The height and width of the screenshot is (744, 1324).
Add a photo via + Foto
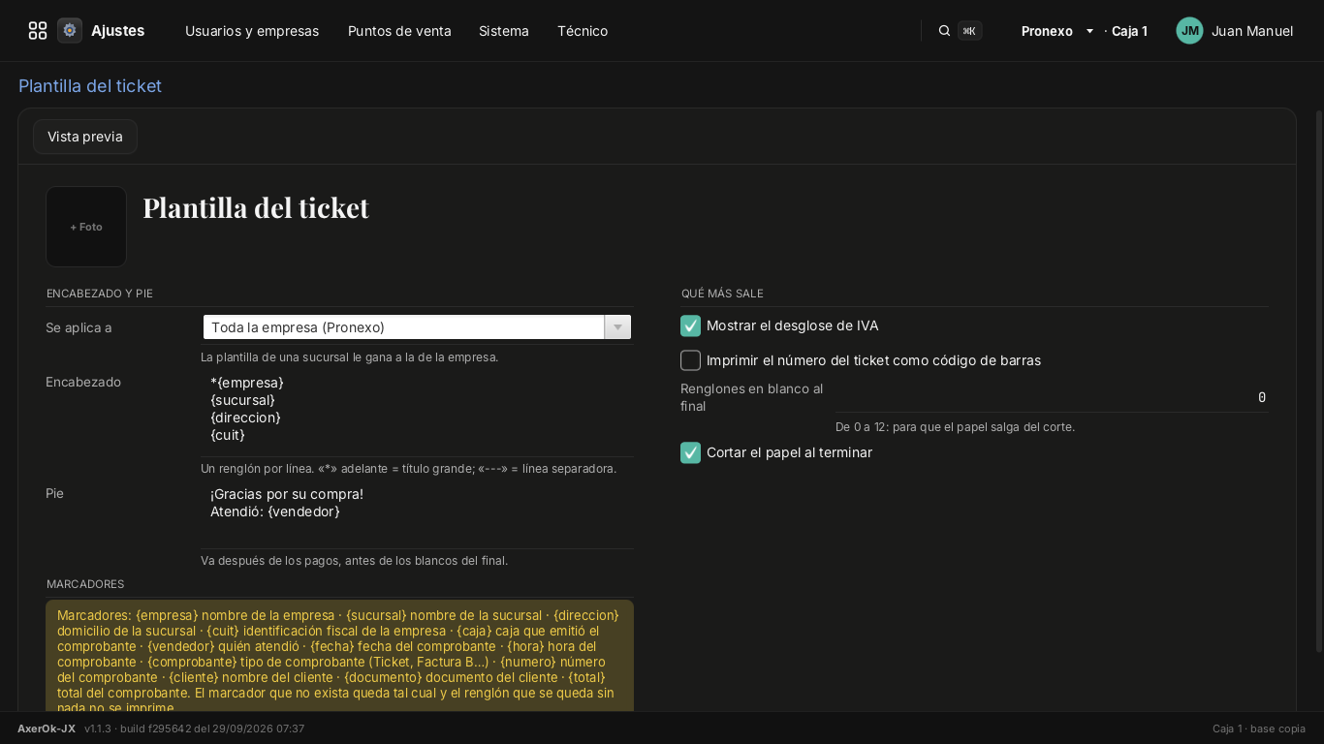pos(86,227)
